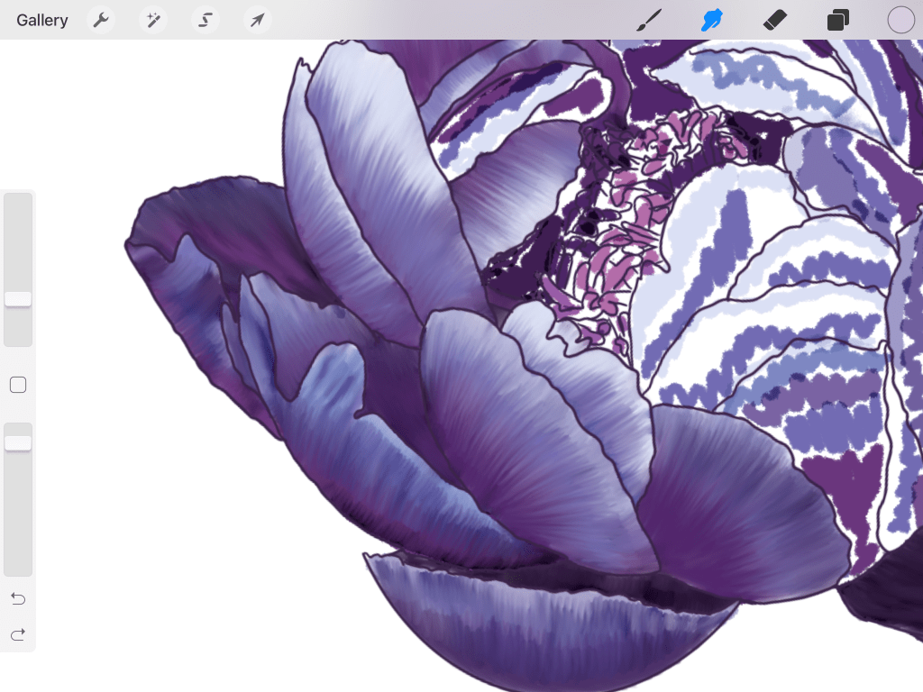Screen dimensions: 923x692
Task: Undo the last stroke
Action: 18,599
